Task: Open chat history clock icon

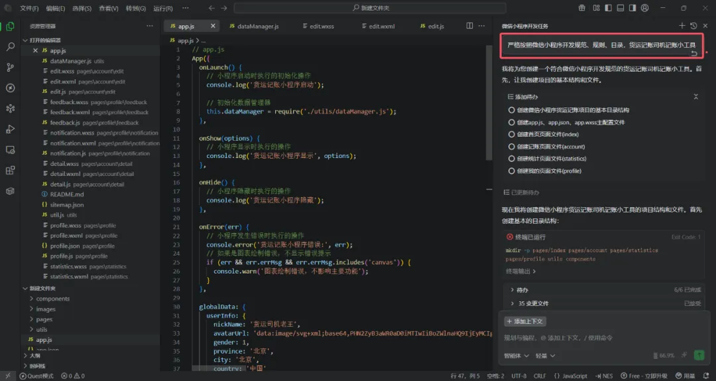Action: pos(693,26)
